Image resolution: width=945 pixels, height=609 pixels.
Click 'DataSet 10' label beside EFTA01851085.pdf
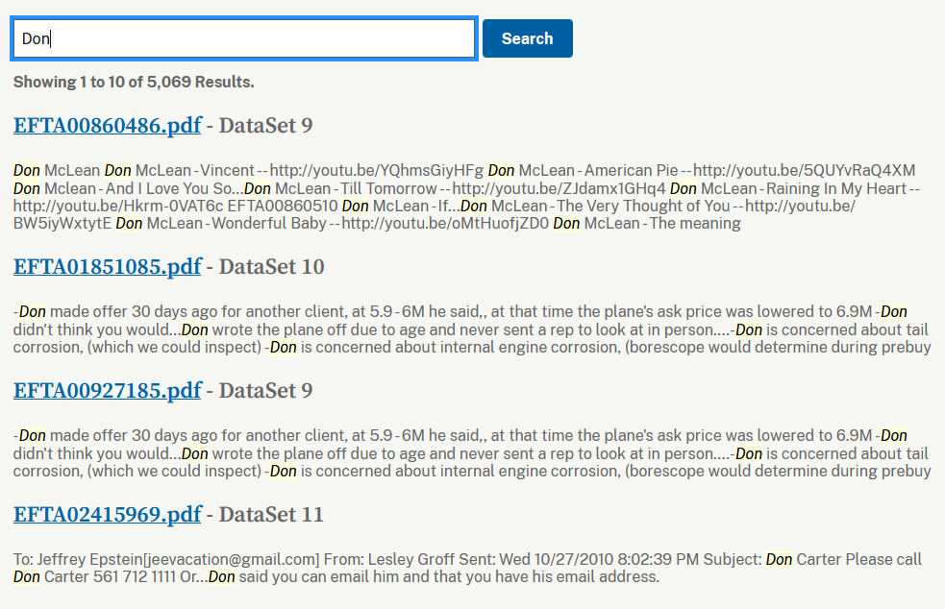point(271,267)
